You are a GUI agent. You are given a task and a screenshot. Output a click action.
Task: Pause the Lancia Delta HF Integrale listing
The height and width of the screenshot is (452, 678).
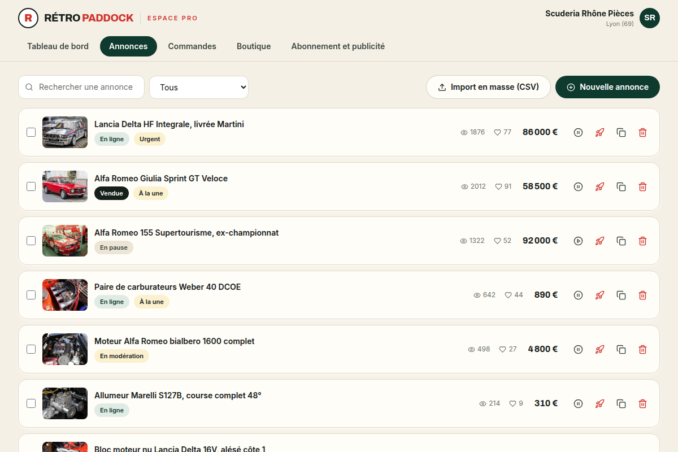(578, 132)
